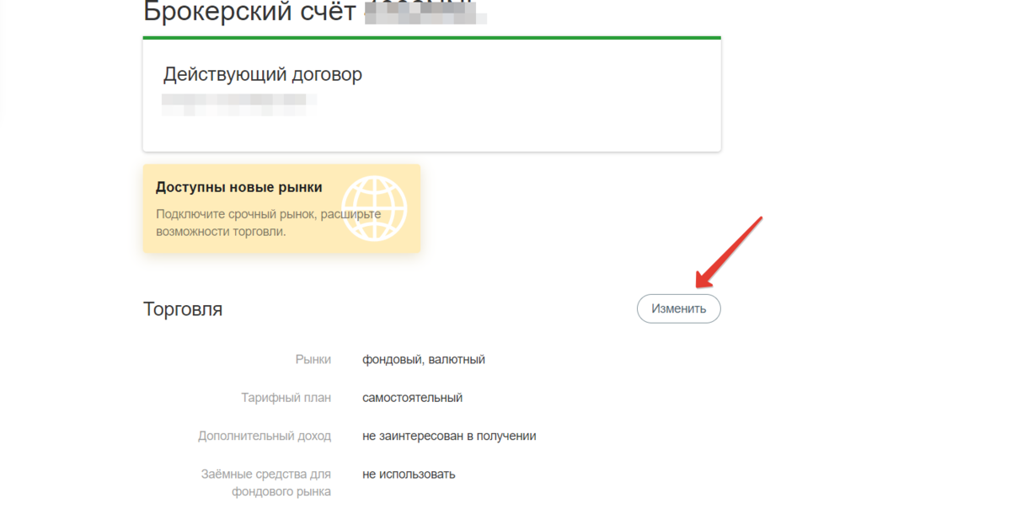Click the globe icon in the banner
Viewport: 1011px width, 520px height.
[x=376, y=208]
